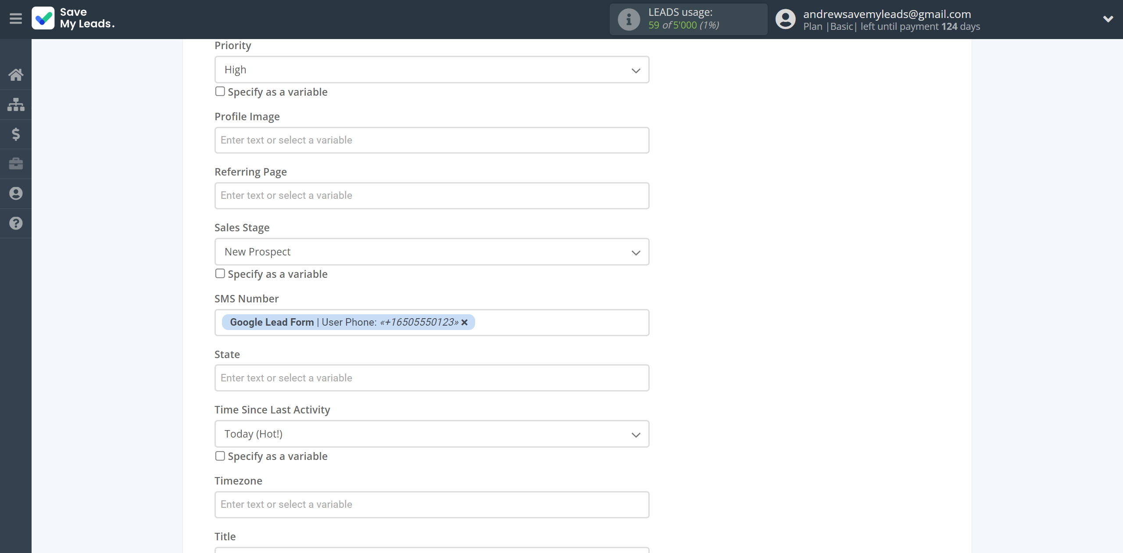Focus the Referring Page input field
This screenshot has width=1123, height=553.
click(432, 196)
